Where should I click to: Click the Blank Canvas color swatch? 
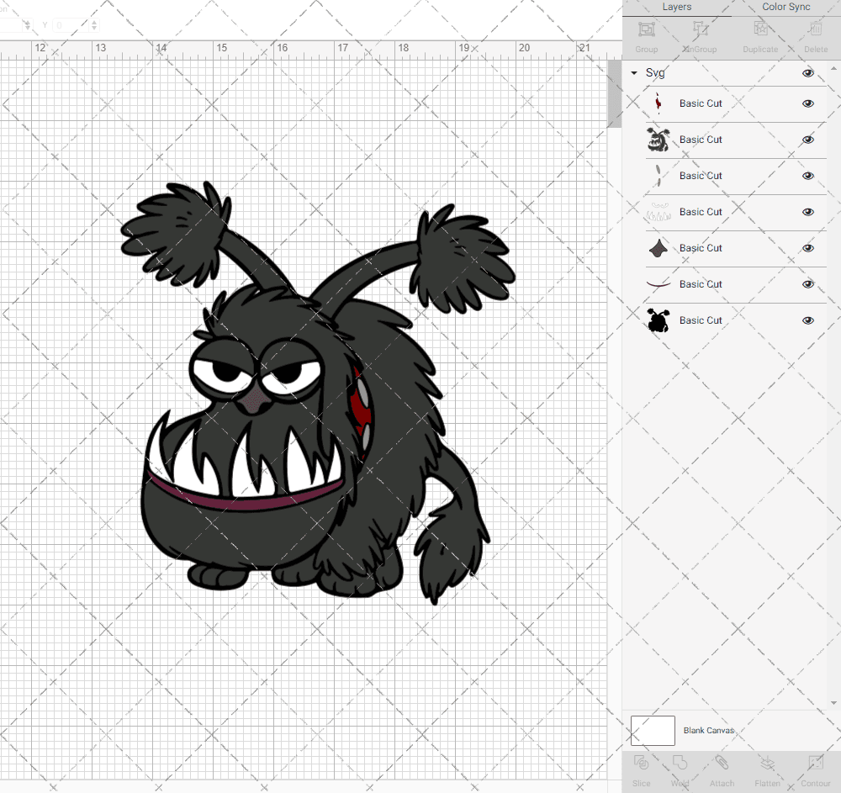[653, 731]
